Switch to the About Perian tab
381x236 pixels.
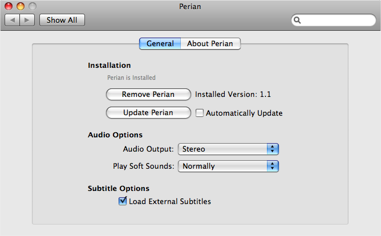pyautogui.click(x=210, y=44)
